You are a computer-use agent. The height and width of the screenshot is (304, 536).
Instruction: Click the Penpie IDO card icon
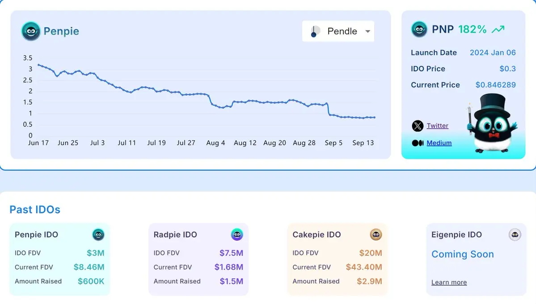pyautogui.click(x=98, y=235)
